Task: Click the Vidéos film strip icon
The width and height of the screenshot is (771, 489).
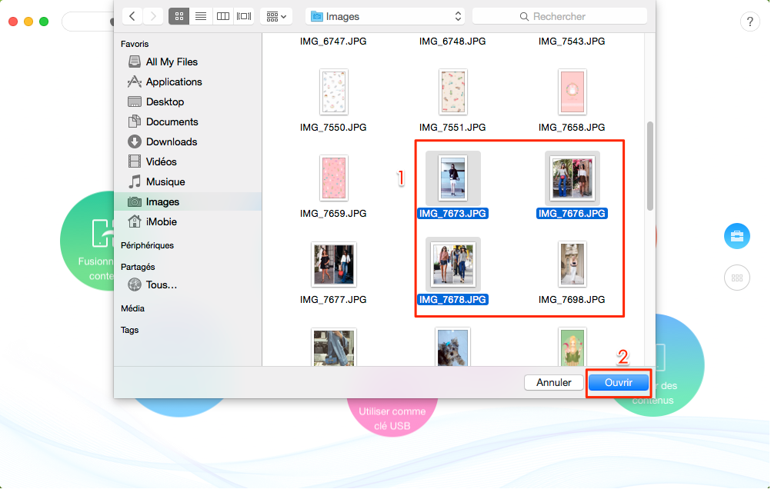Action: 134,161
